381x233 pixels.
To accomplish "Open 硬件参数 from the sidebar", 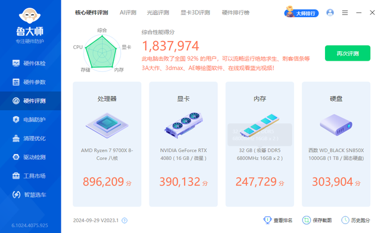I will point(29,82).
